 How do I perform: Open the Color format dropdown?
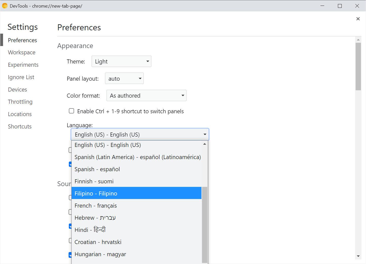(x=146, y=95)
